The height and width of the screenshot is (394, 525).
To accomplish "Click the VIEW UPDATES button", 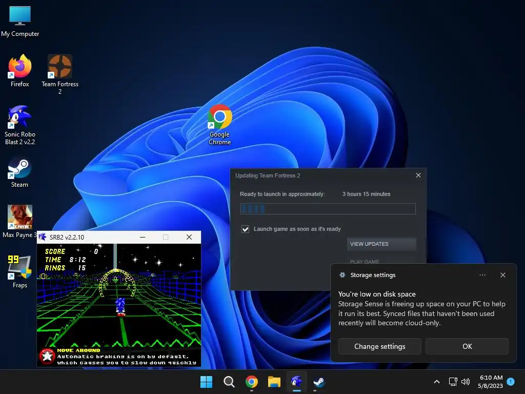I will click(x=381, y=244).
